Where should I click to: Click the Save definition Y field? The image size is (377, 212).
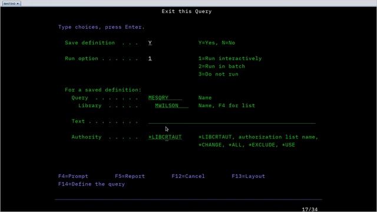click(x=150, y=43)
